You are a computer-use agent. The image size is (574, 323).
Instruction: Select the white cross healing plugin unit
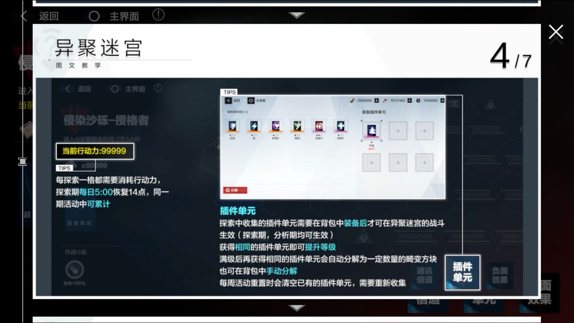(x=341, y=126)
